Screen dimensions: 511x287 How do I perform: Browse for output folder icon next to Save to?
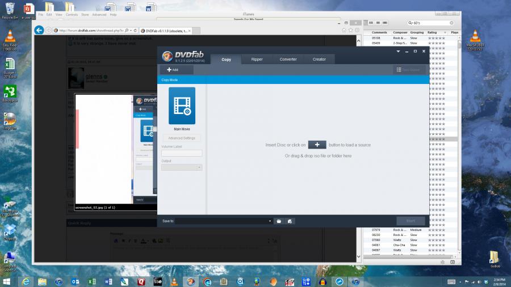[x=279, y=221]
